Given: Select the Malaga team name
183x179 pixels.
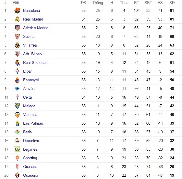Looking at the screenshot, I should tap(29, 106).
